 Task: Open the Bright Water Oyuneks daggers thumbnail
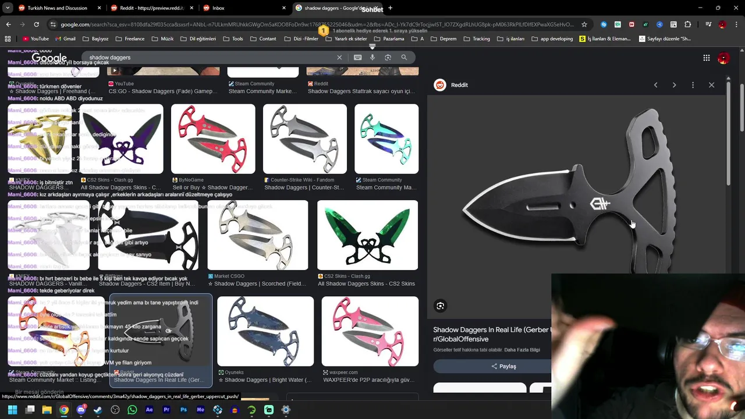click(265, 331)
